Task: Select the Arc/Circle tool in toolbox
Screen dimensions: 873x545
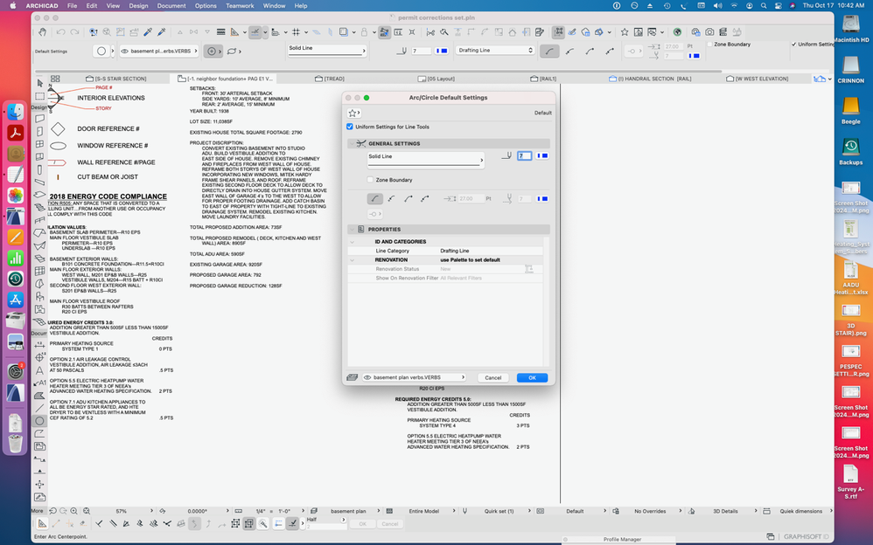Action: [x=39, y=421]
